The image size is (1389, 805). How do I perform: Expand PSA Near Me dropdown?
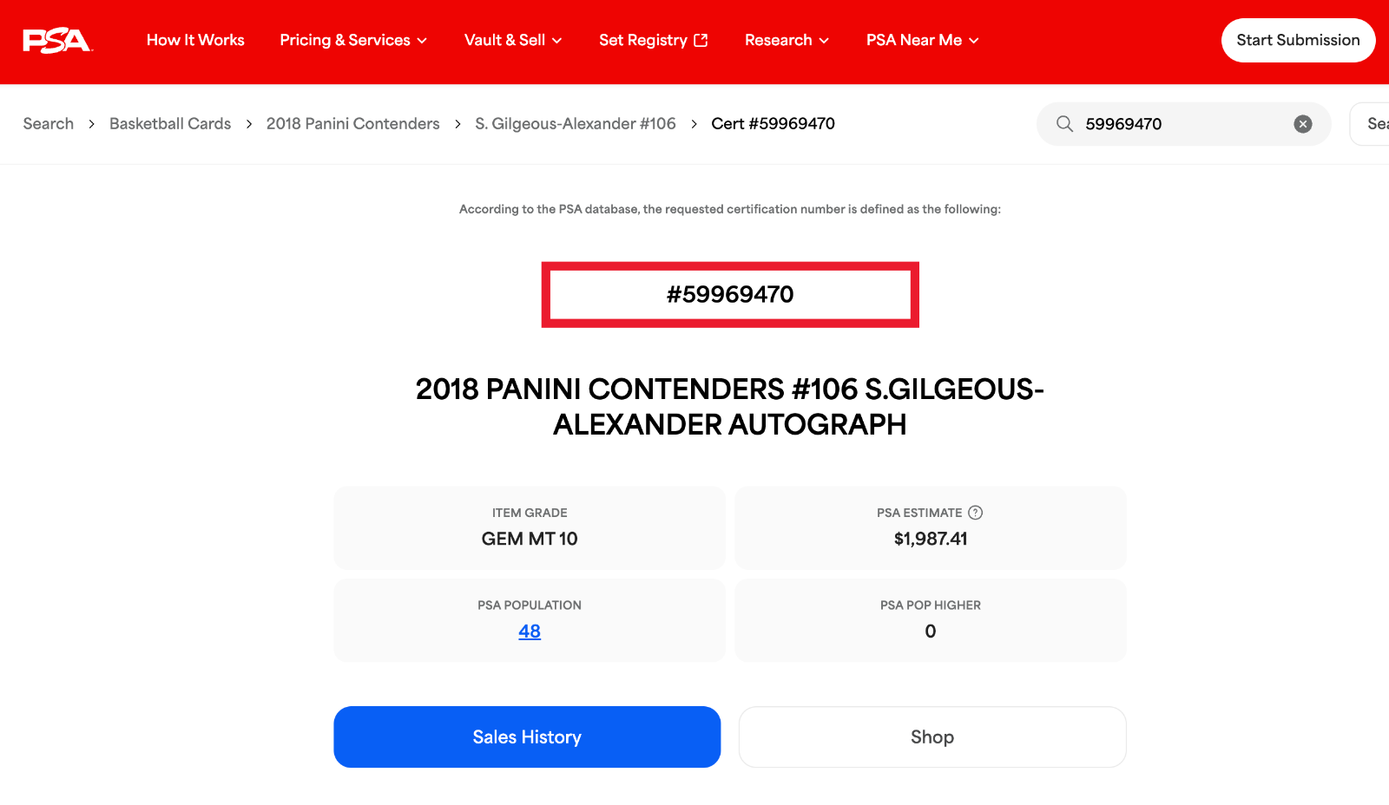click(x=922, y=40)
